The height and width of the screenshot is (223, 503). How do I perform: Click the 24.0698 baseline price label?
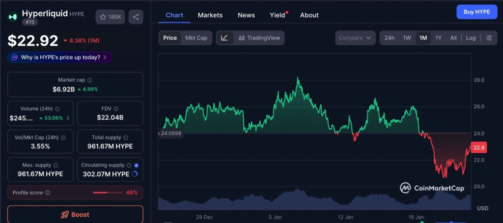170,133
